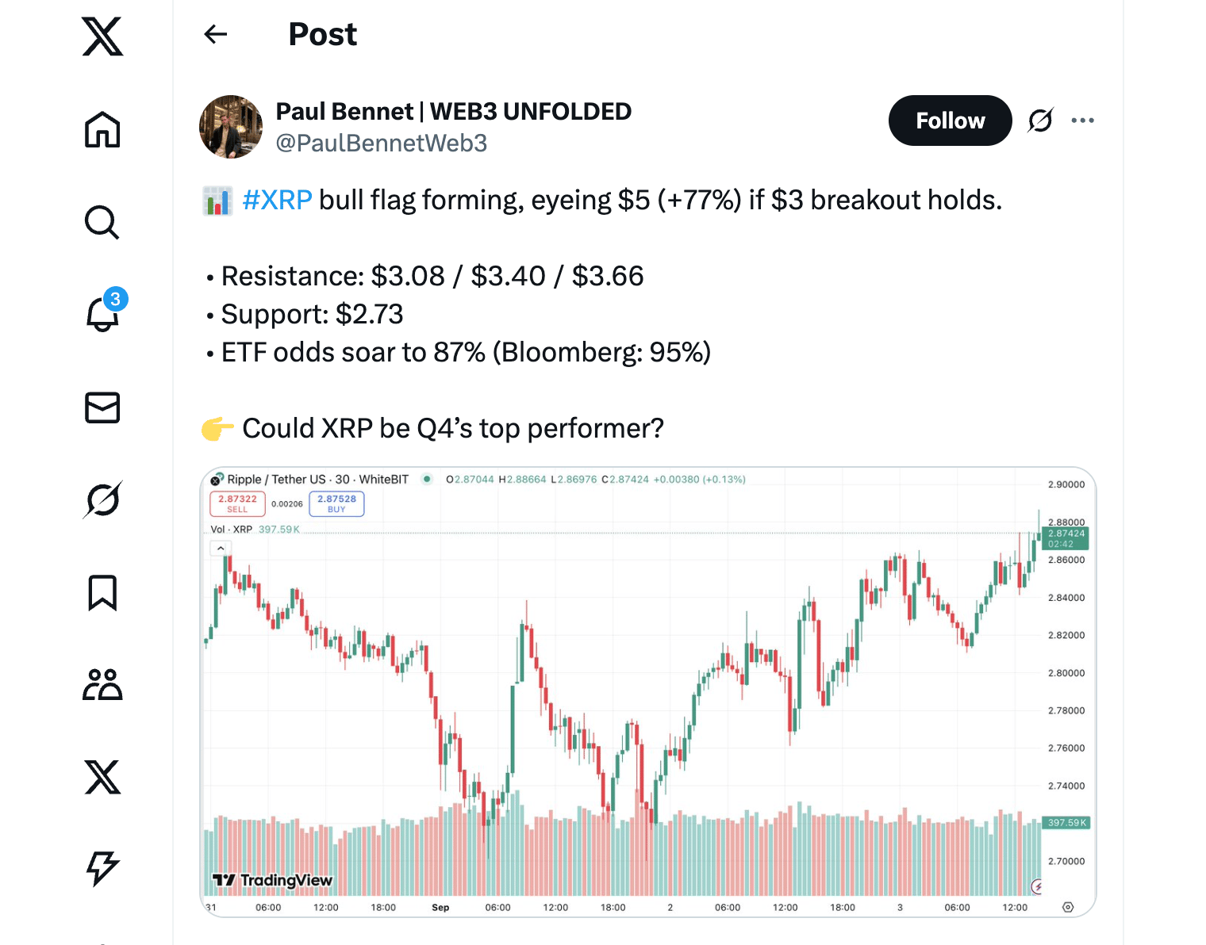This screenshot has height=945, width=1206.
Task: Click the X logo at top of sidebar
Action: [x=102, y=36]
